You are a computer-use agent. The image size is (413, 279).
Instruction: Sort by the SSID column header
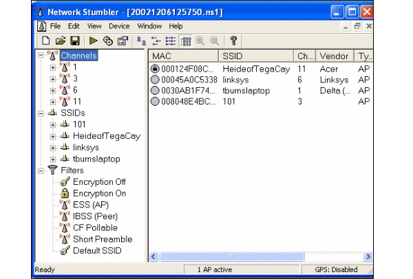(256, 56)
